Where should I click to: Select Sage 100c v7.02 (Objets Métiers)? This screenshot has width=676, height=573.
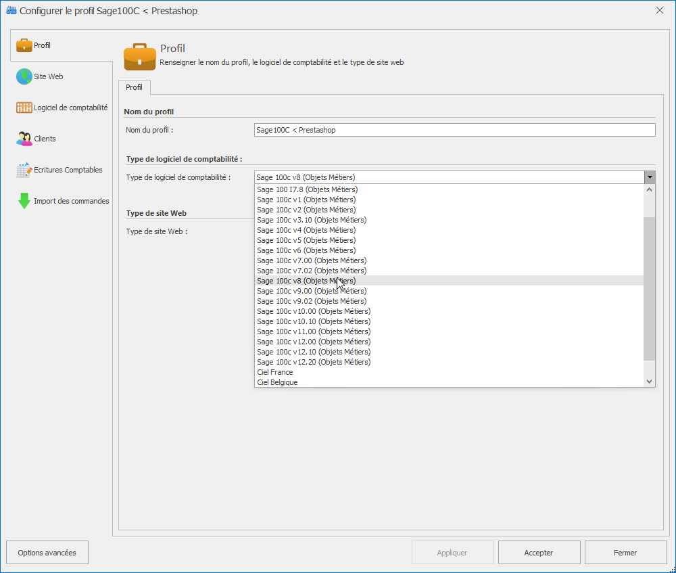click(449, 271)
